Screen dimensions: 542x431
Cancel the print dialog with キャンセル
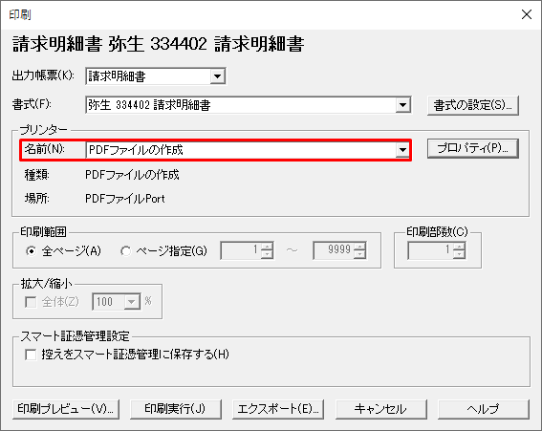click(x=380, y=409)
